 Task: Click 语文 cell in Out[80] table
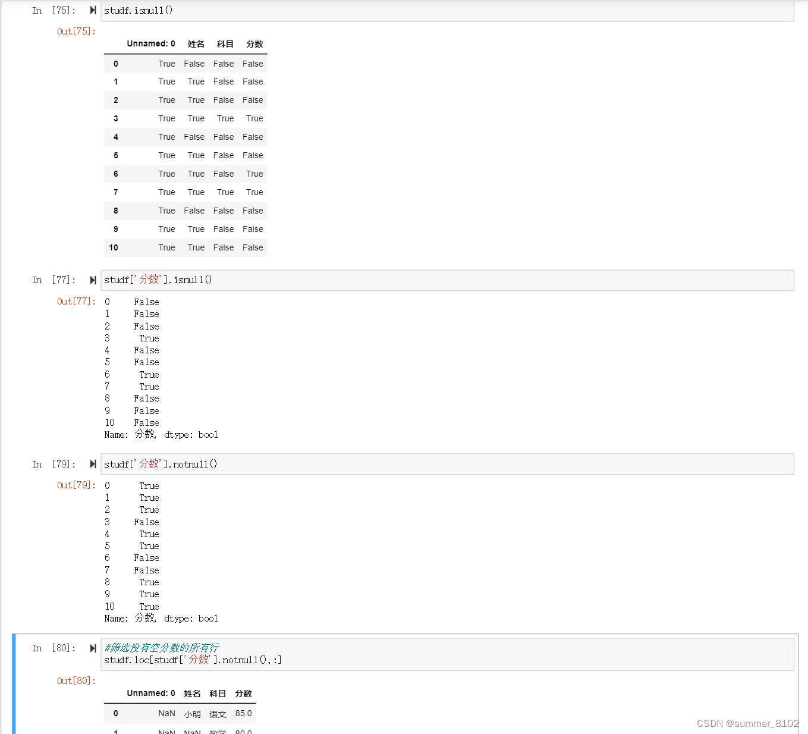[218, 714]
